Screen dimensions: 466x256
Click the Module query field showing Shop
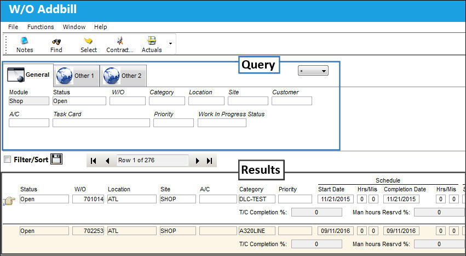(29, 101)
